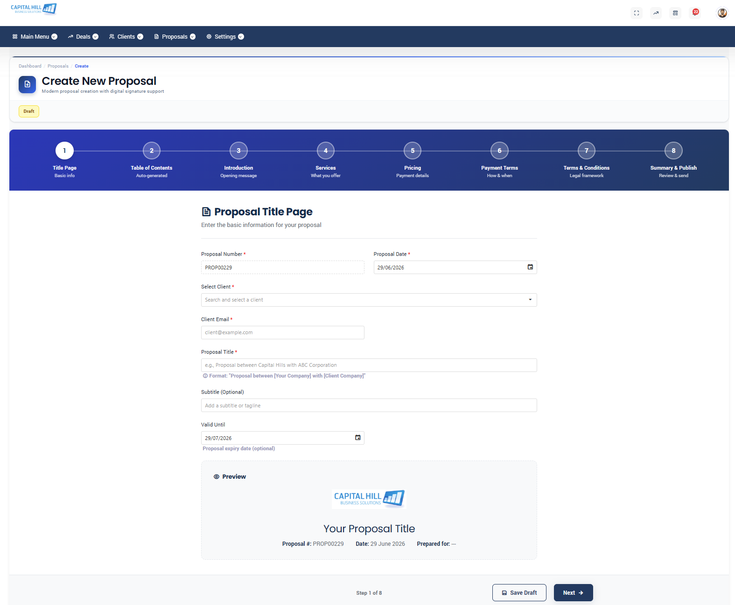Focus the Proposal Title field
The width and height of the screenshot is (735, 605).
pos(369,365)
